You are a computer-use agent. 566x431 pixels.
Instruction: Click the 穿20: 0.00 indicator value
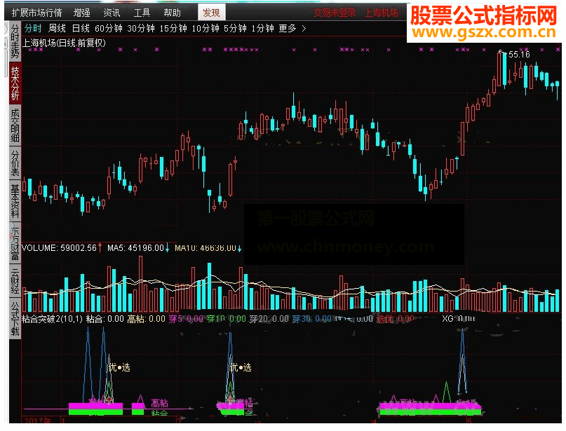[x=269, y=319]
